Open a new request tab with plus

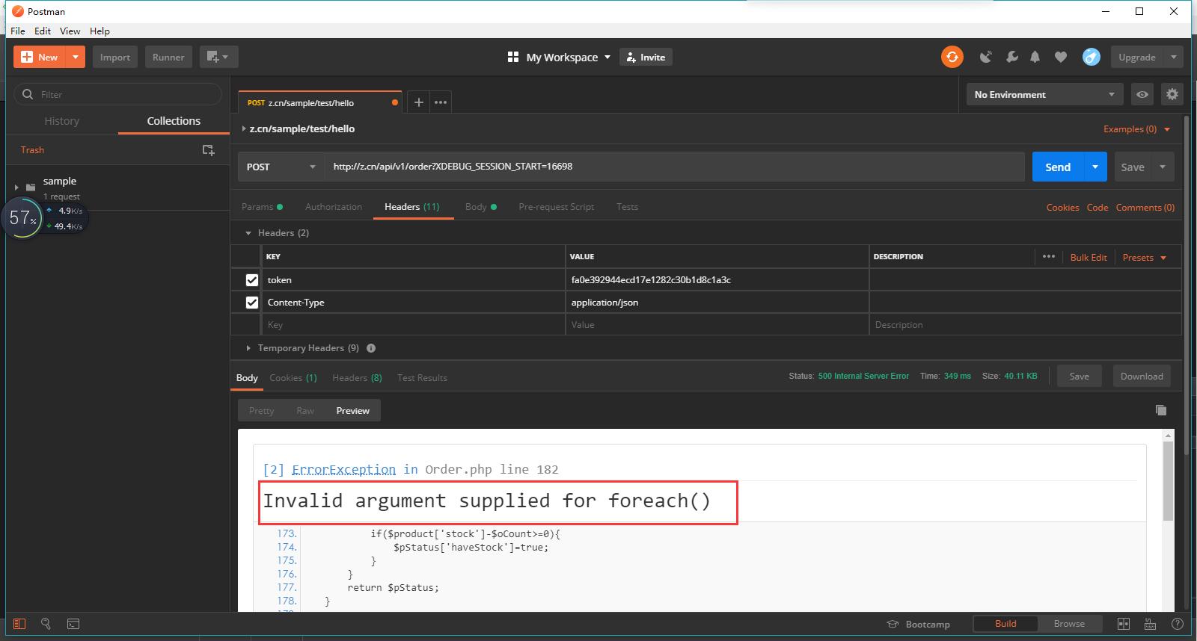click(419, 102)
